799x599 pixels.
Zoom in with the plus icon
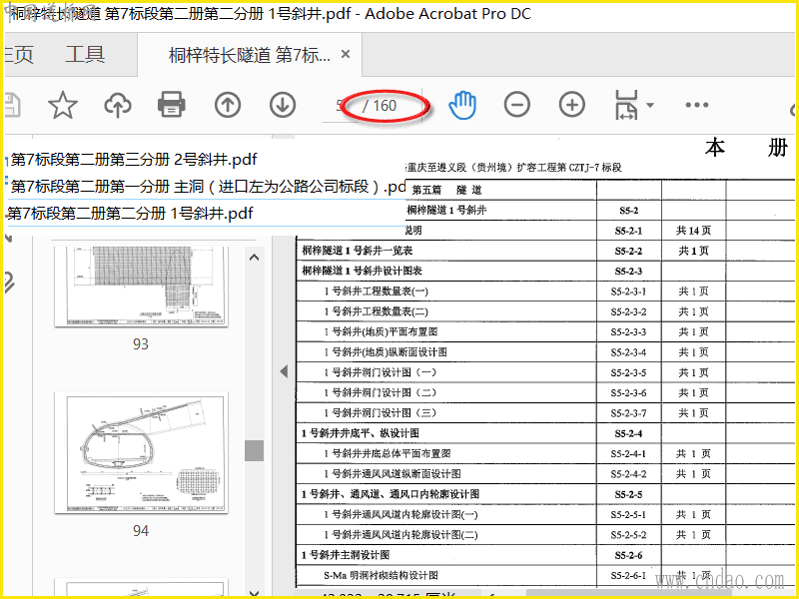click(x=572, y=105)
